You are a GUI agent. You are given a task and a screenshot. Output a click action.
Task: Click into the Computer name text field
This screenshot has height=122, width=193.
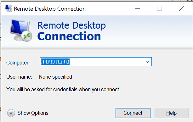pyautogui.click(x=96, y=62)
